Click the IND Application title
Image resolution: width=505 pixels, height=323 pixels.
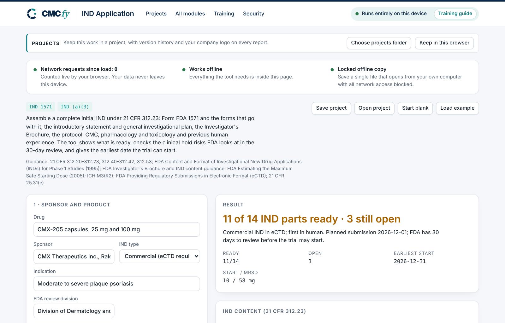click(x=108, y=14)
